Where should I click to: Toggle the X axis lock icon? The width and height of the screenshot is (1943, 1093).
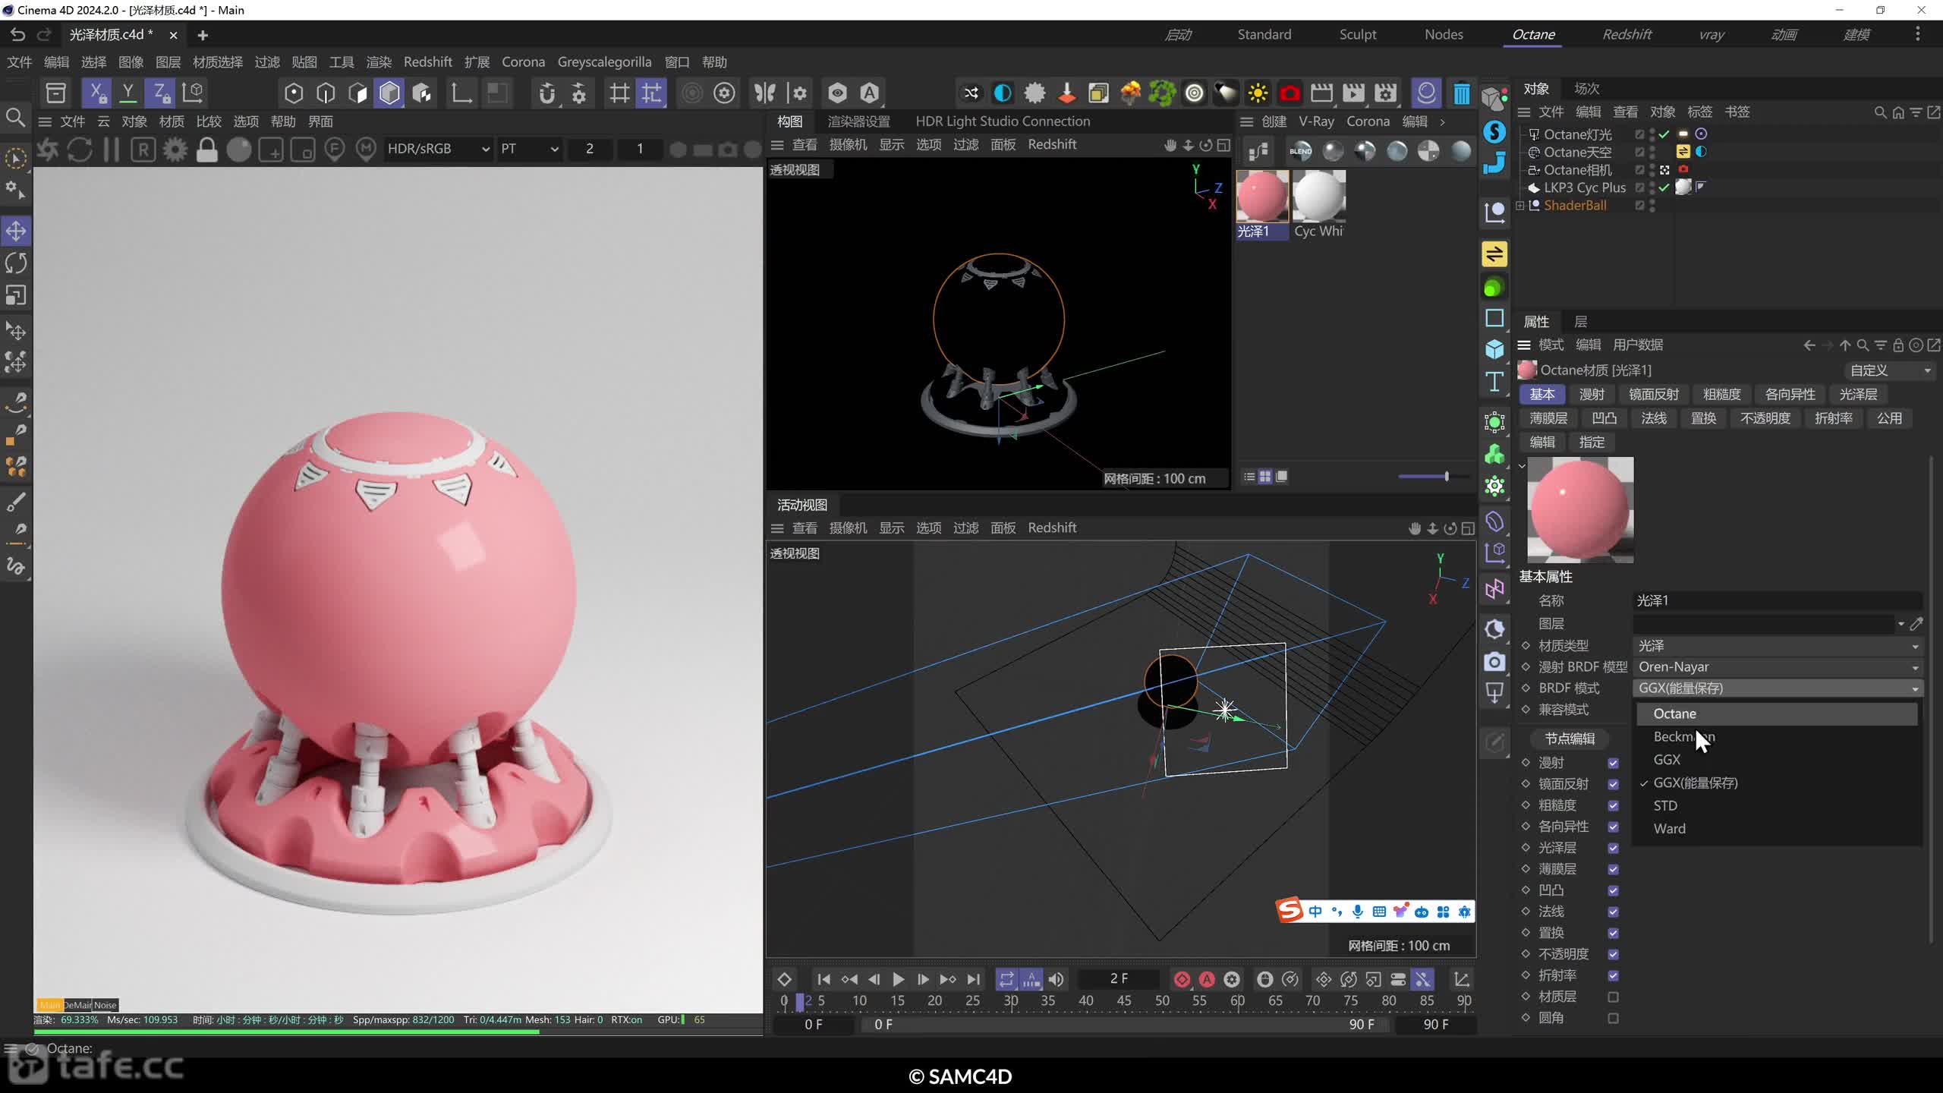96,93
